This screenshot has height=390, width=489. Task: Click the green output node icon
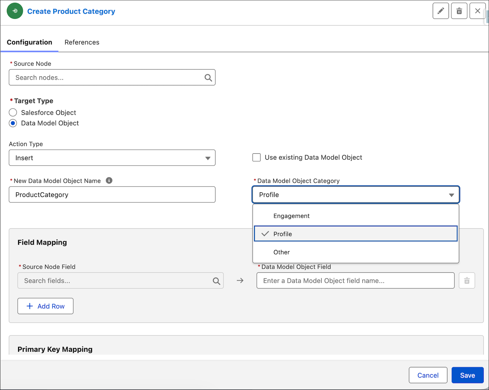[x=15, y=11]
